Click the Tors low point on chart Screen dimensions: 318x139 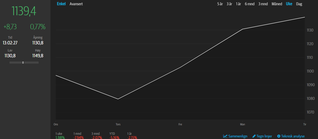pyautogui.click(x=118, y=99)
